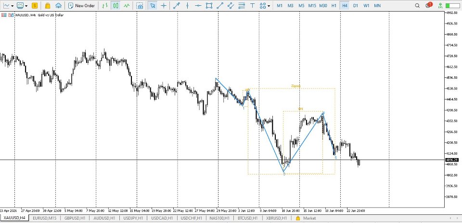
Task: Open the Market shopping bag icon in toolbar
Action: pos(48,5)
